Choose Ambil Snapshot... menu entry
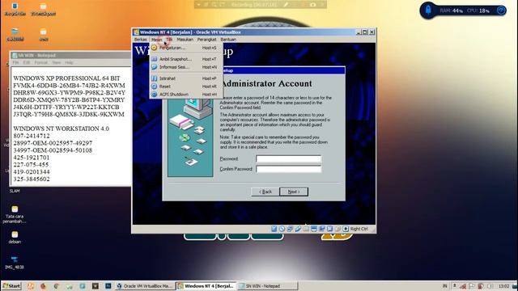The height and width of the screenshot is (291, 518). pos(187,59)
